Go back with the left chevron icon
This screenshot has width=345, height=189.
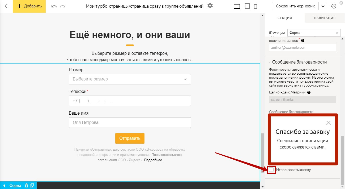tap(6, 6)
